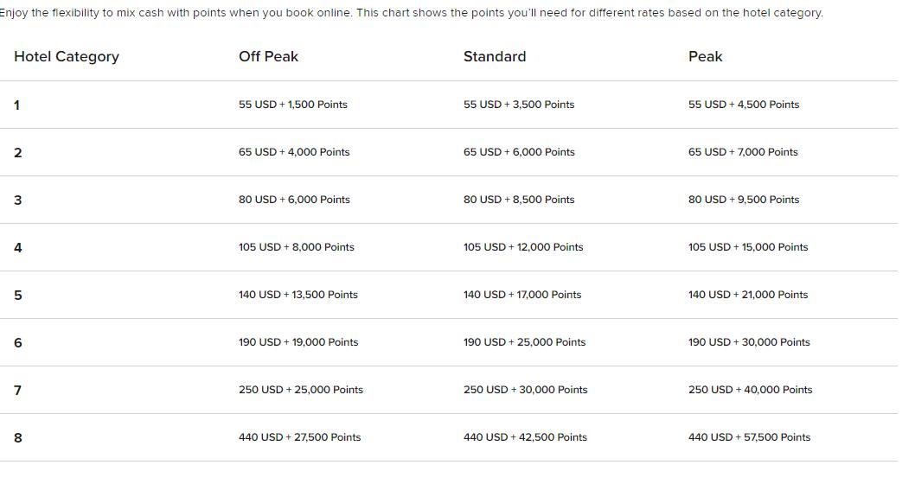The width and height of the screenshot is (915, 484).
Task: Click 105 USD + 12,000 Points cell
Action: [x=523, y=246]
